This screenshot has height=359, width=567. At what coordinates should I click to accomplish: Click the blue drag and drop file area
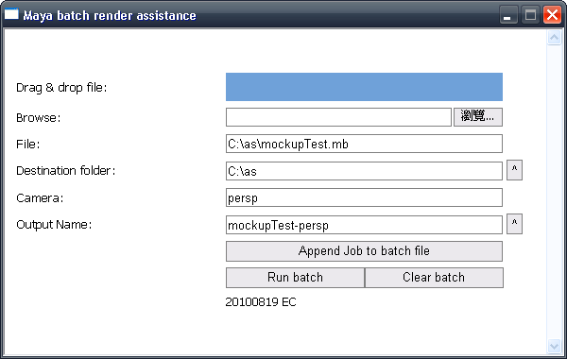(x=364, y=87)
